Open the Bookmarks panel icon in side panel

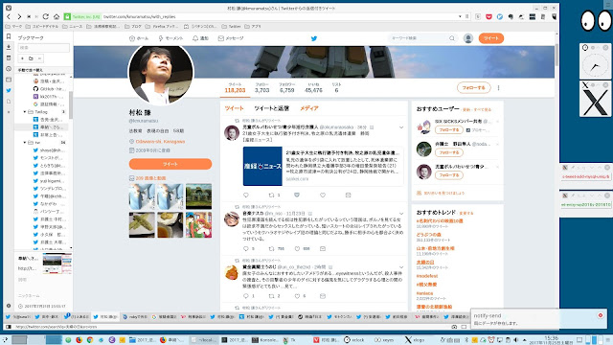coord(9,36)
